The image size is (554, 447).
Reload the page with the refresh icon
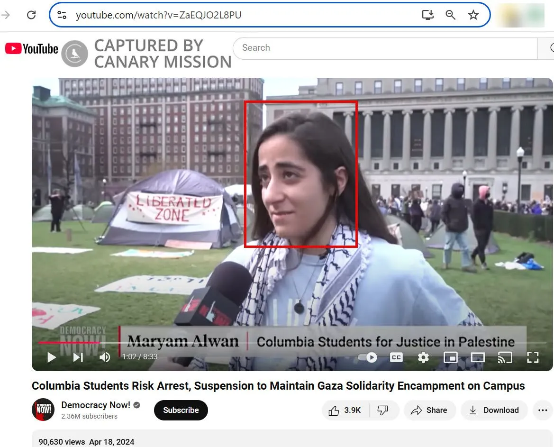(31, 15)
